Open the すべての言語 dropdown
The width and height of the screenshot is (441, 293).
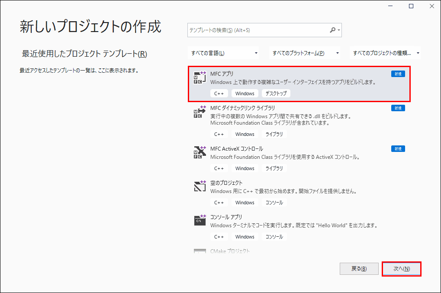[223, 53]
